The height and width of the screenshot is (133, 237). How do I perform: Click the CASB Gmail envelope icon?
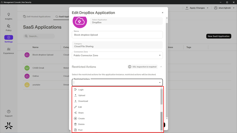click(27, 68)
